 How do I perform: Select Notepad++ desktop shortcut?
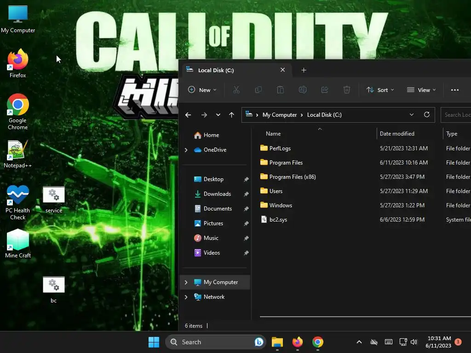(18, 154)
